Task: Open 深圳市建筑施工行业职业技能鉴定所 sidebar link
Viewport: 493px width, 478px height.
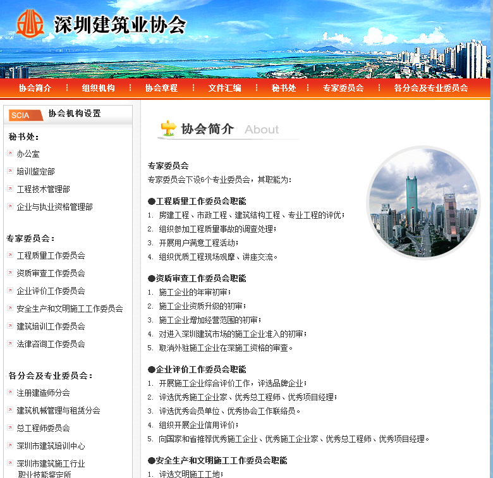Action: coord(51,469)
